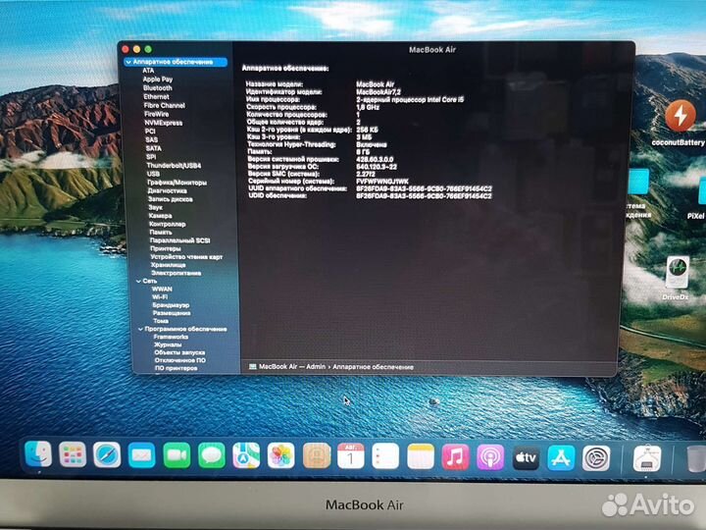Open Maps from the Dock
Screen dimensions: 706x530
pyautogui.click(x=246, y=455)
